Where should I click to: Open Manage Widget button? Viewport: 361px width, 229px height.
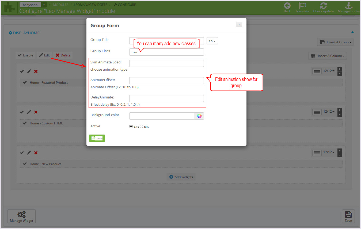[x=21, y=216]
